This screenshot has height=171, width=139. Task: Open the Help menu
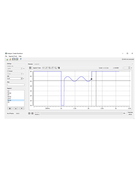click(20, 56)
